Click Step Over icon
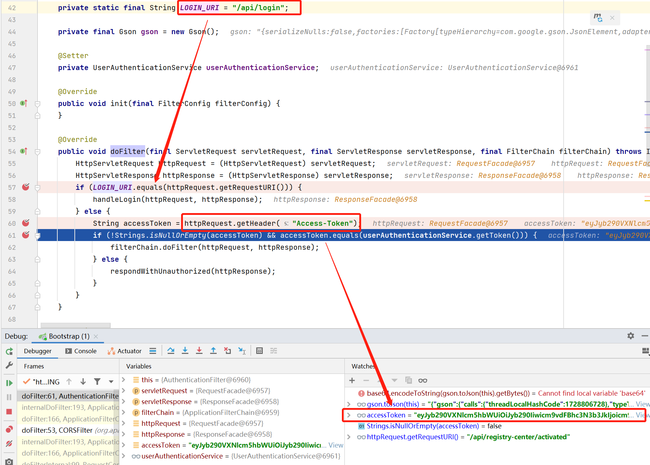The image size is (650, 465). coord(171,351)
